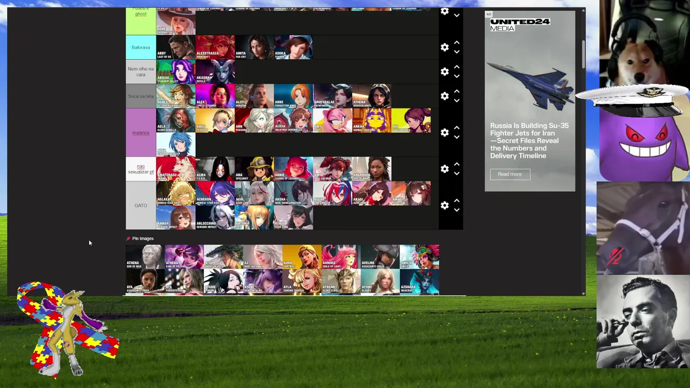Move Baforava tier down with arrow
This screenshot has height=388, width=690.
457,52
